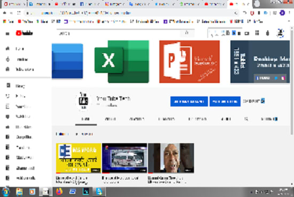Viewport: 294px width, 197px height.
Task: Select the channel Discussion tab
Action: pyautogui.click(x=197, y=119)
